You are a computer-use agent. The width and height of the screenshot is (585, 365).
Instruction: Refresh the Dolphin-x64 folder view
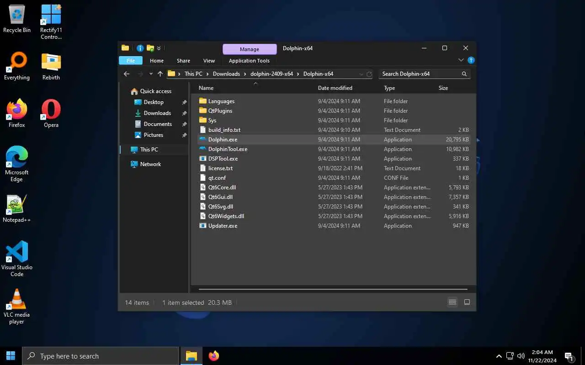[x=369, y=74]
